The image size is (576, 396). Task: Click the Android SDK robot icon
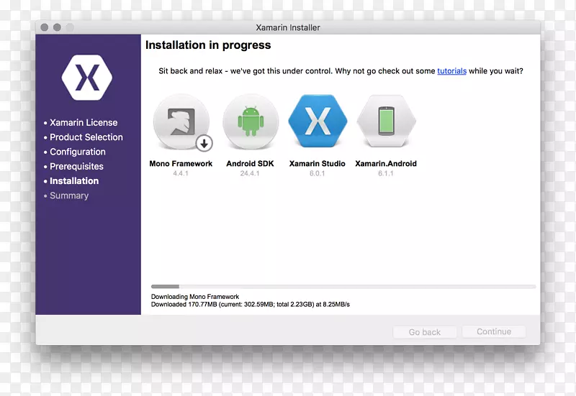click(x=251, y=121)
